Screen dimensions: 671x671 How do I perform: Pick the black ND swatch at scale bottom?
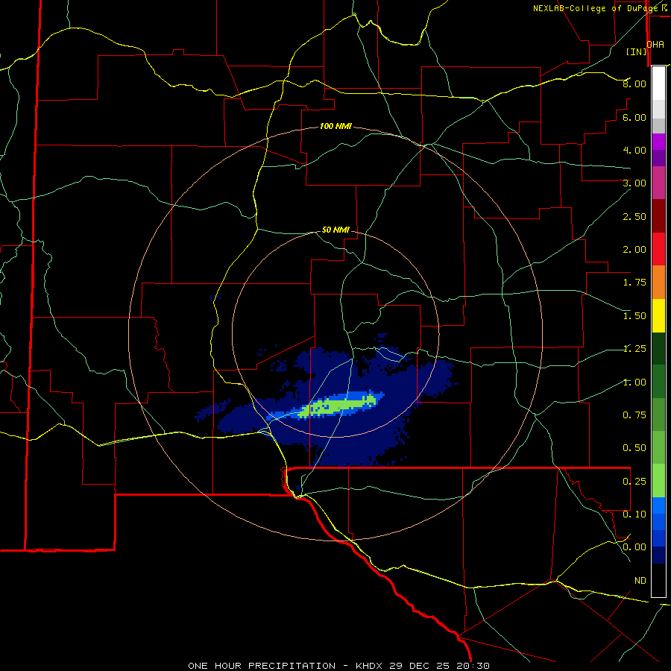(658, 580)
